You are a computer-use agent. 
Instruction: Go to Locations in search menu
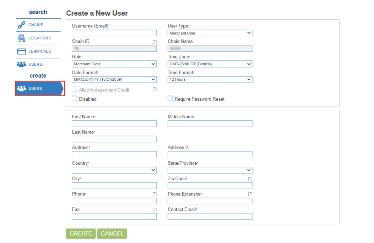[39, 38]
